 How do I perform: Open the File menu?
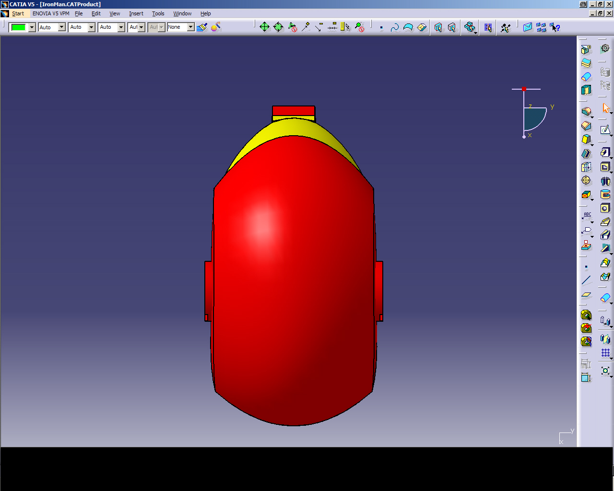pyautogui.click(x=79, y=13)
